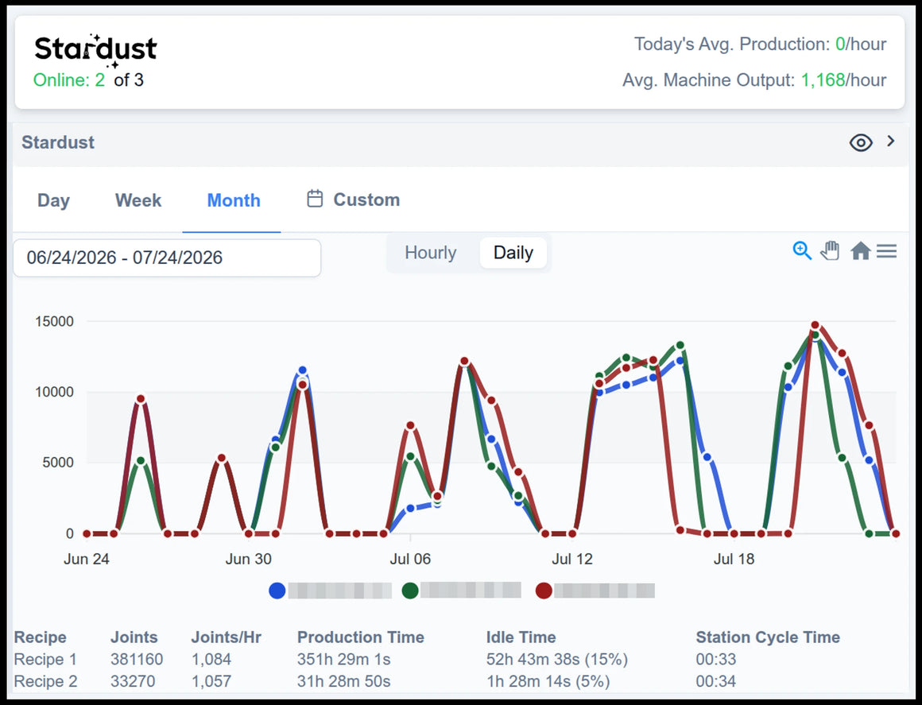Click the Stardust section header title

tap(57, 142)
